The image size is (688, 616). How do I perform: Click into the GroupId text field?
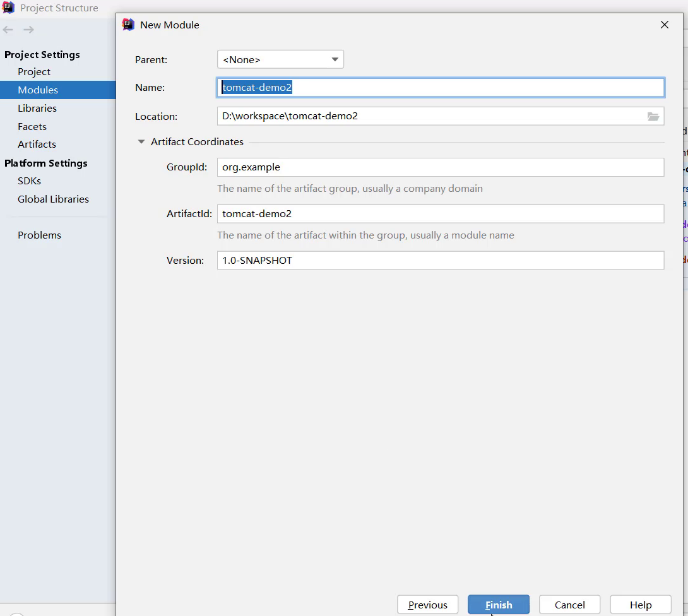coord(440,167)
